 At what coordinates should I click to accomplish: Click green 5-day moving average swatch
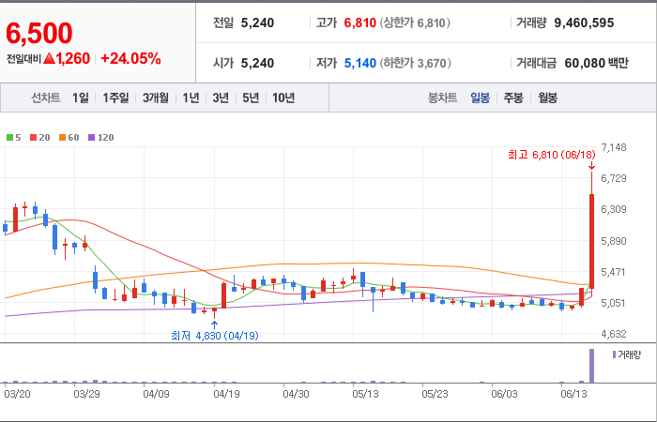pos(9,137)
